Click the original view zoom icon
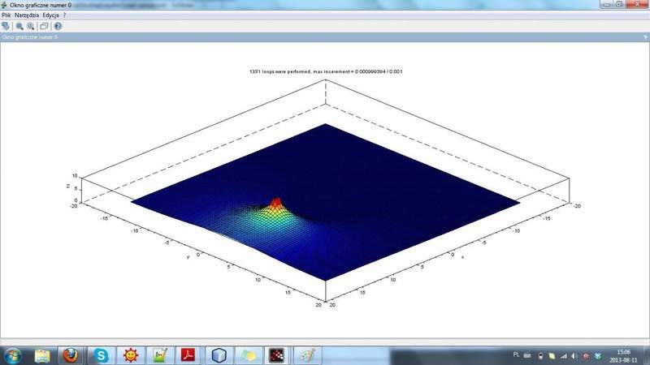The width and height of the screenshot is (650, 365). pos(31,26)
